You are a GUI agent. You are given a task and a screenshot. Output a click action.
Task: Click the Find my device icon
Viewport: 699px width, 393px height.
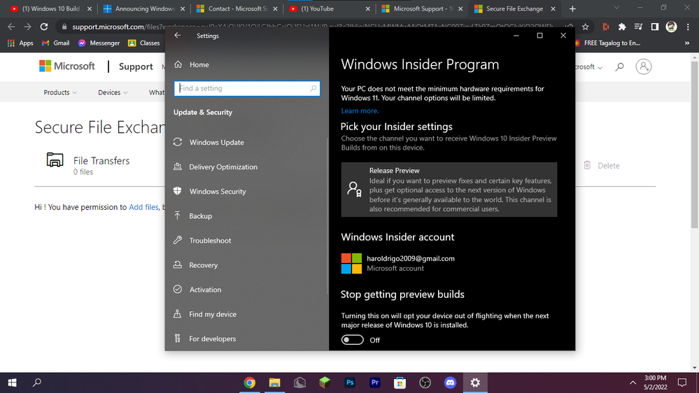[178, 314]
